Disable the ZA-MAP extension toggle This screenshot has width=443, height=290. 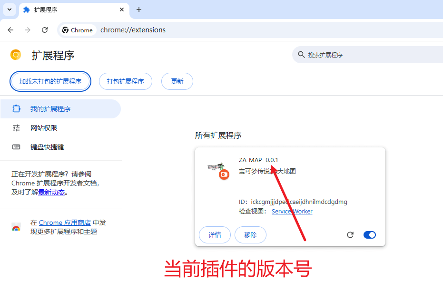tap(370, 235)
